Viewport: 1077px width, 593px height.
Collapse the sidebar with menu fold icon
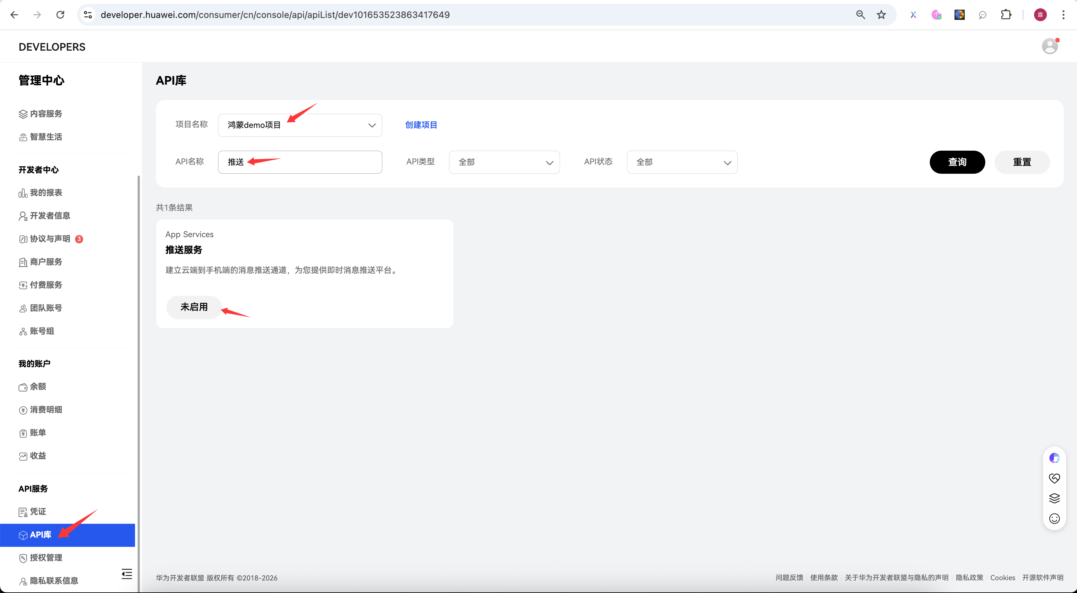[127, 573]
